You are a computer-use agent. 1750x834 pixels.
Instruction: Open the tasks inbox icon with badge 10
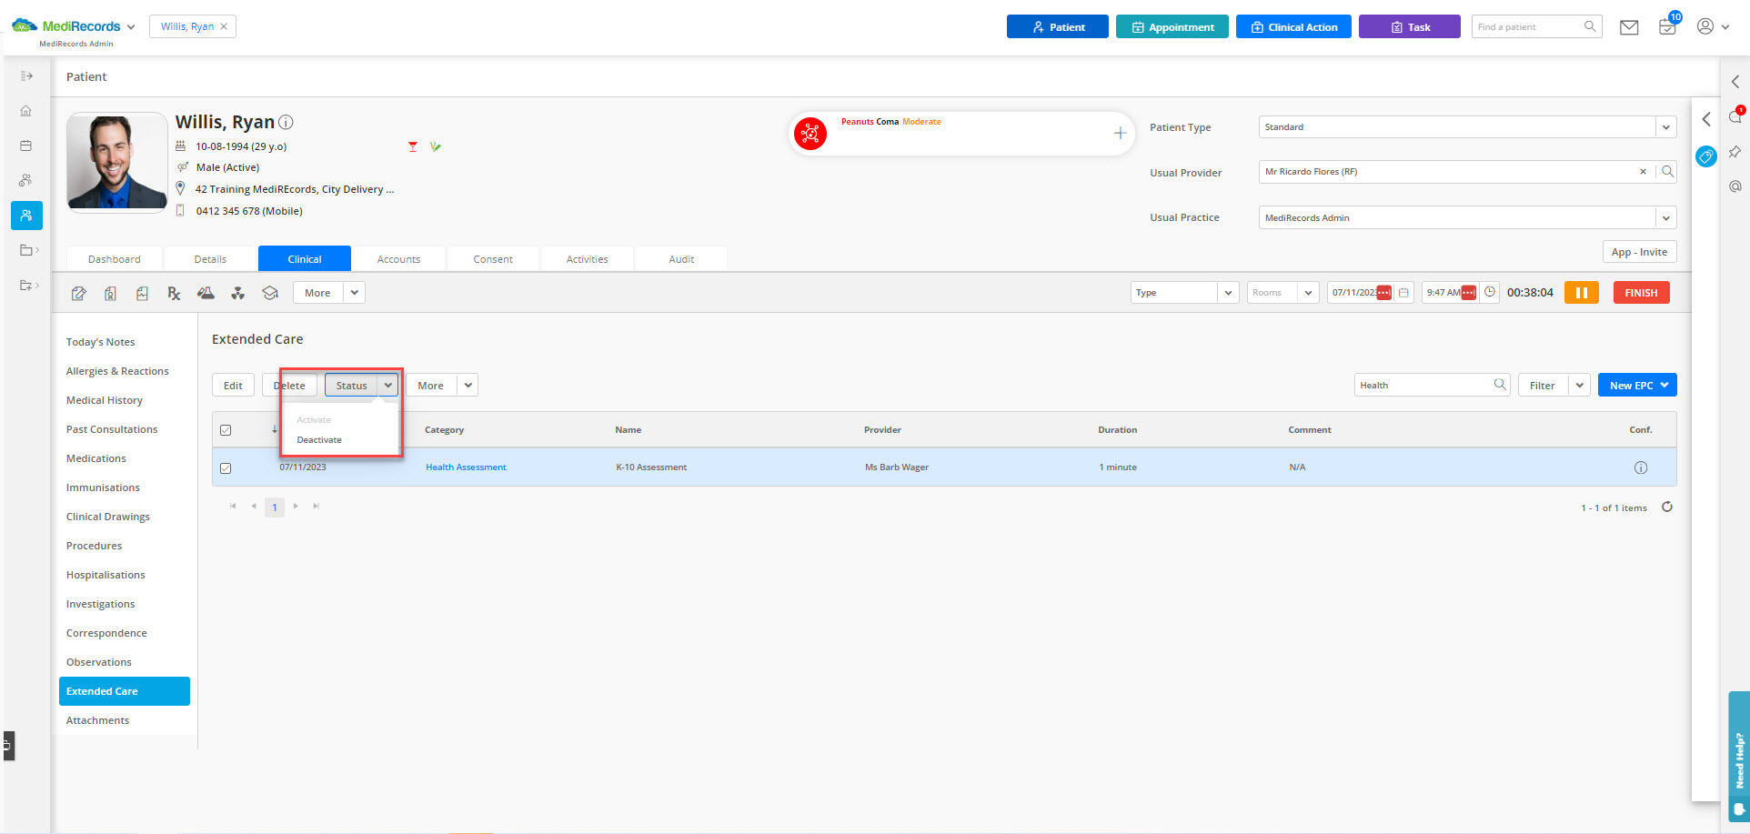click(1668, 26)
